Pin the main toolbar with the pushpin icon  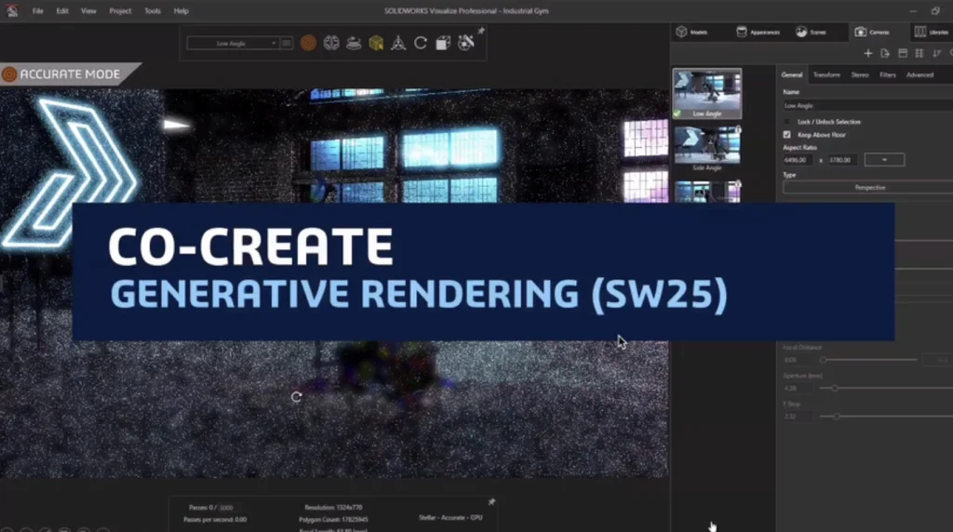481,31
